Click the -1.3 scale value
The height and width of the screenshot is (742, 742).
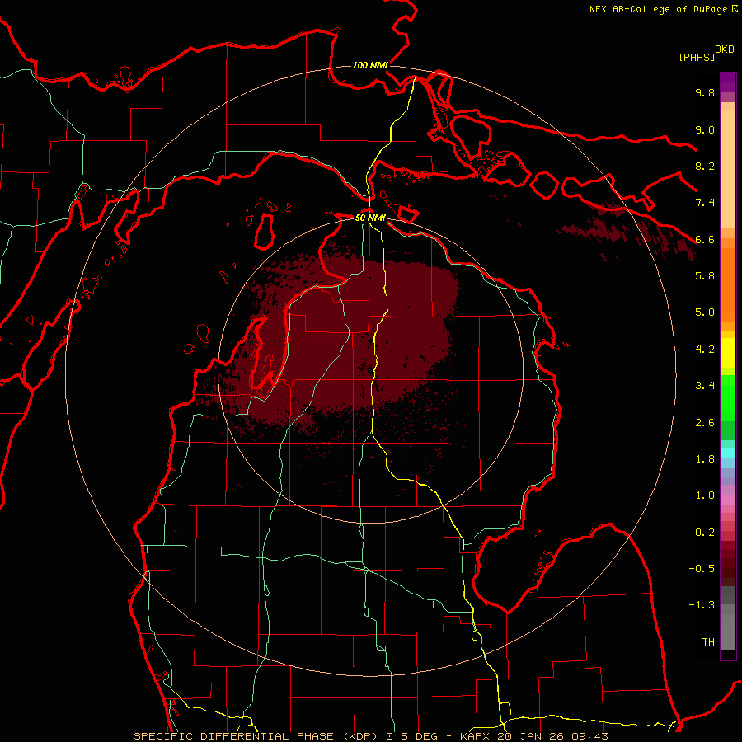click(702, 605)
